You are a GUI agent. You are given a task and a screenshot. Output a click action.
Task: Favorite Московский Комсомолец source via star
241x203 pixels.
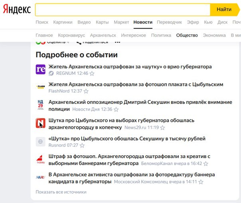tap(201, 182)
